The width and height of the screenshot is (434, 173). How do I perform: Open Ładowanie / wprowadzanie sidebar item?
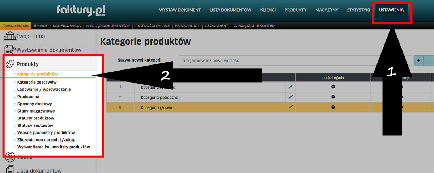pyautogui.click(x=44, y=89)
